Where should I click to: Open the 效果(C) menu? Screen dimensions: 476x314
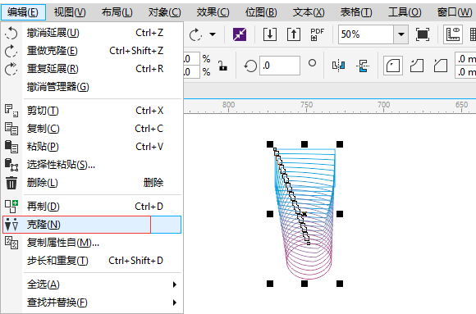click(x=213, y=12)
